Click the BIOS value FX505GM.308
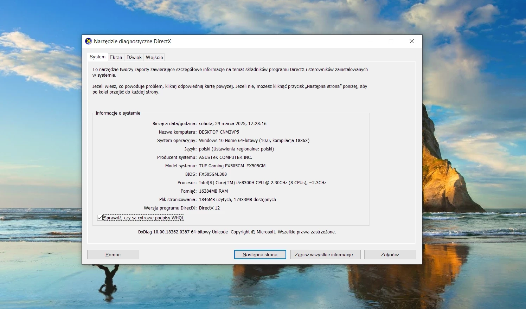Screen dimensions: 526x309 pyautogui.click(x=213, y=174)
